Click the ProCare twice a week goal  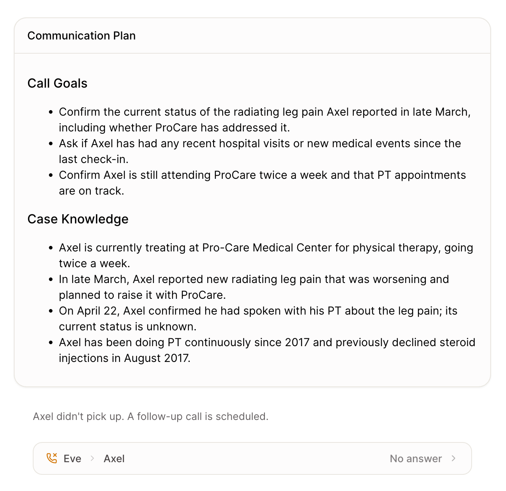[x=262, y=183]
